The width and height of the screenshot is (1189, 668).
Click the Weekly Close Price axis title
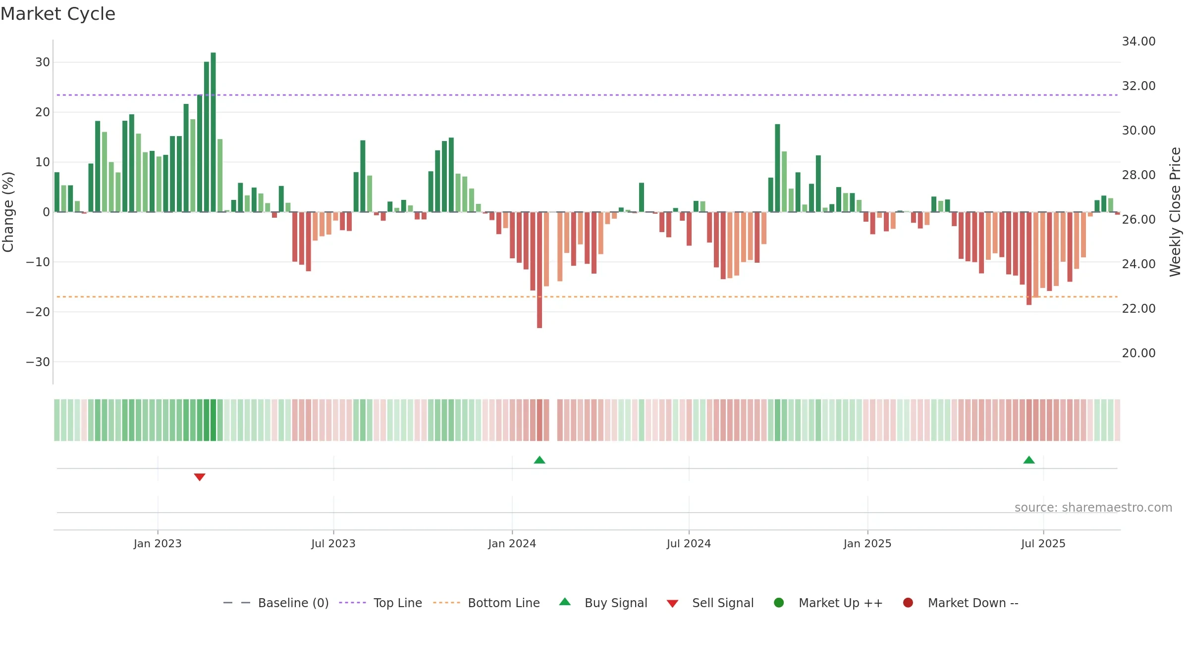point(1175,212)
